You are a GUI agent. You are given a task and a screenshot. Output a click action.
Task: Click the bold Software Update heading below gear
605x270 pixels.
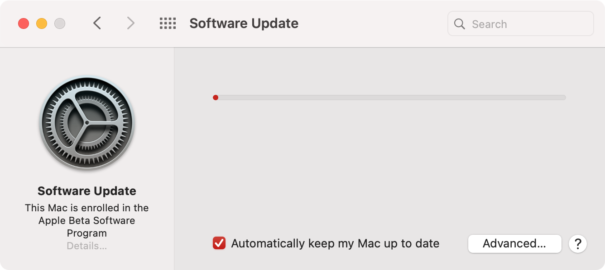click(x=87, y=191)
